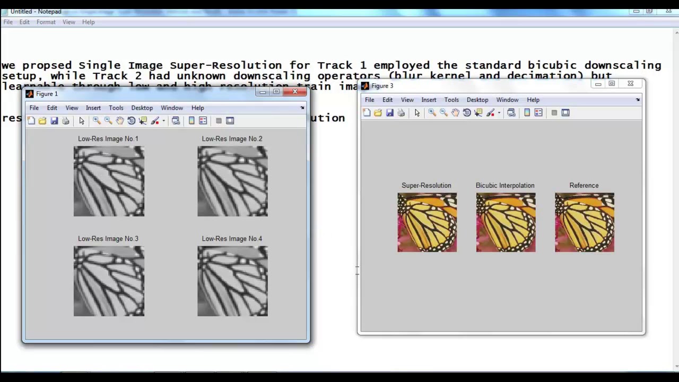The image size is (679, 382).
Task: Open Window menu in Figure 3
Action: point(507,100)
